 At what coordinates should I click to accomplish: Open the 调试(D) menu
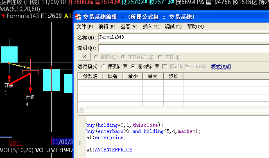(173, 27)
